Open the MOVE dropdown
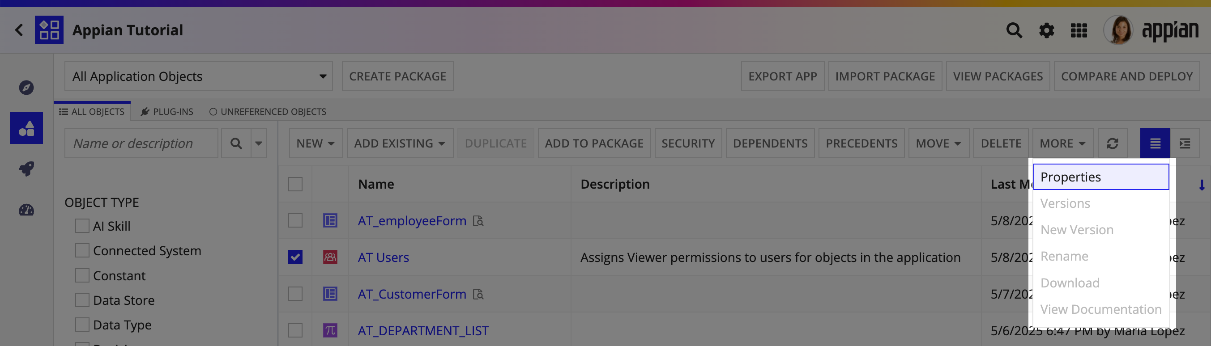Image resolution: width=1211 pixels, height=346 pixels. pos(938,143)
